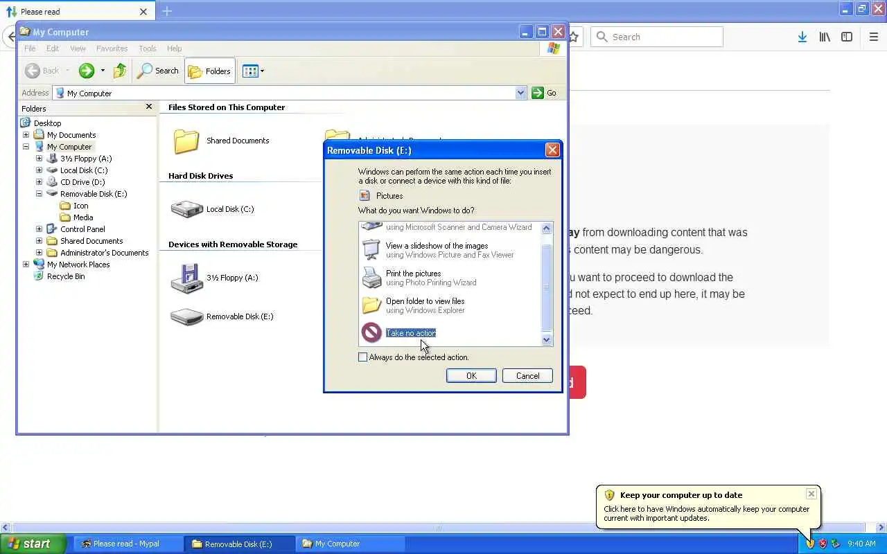Select CD Drive (D:) in tree
Viewport: 887px width, 554px height.
82,182
